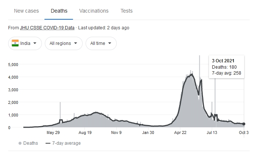The image size is (259, 154).
Task: Click the May 29 axis date label
Action: (x=53, y=132)
